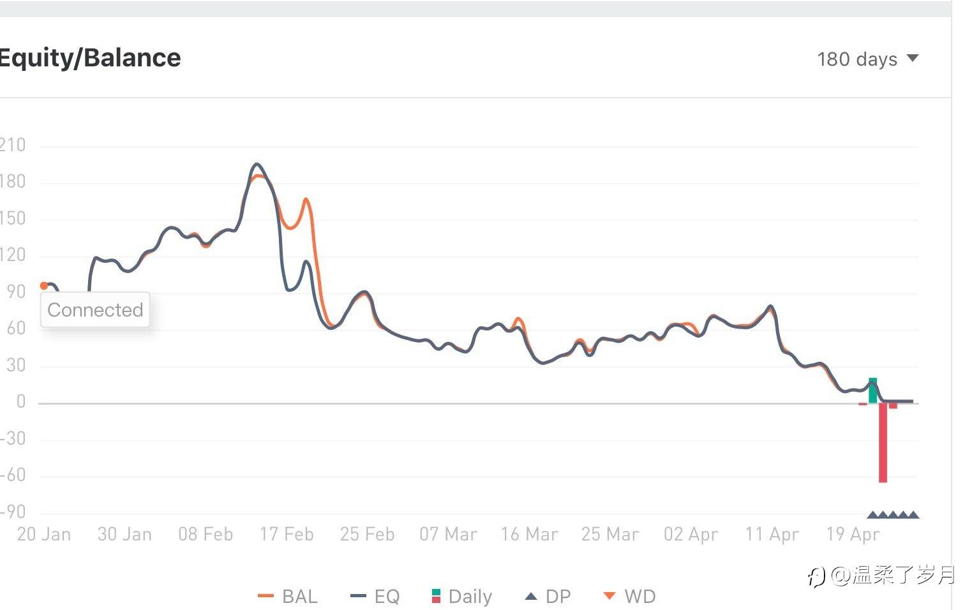965x610 pixels.
Task: Toggle the Daily series legend label
Action: point(470,596)
